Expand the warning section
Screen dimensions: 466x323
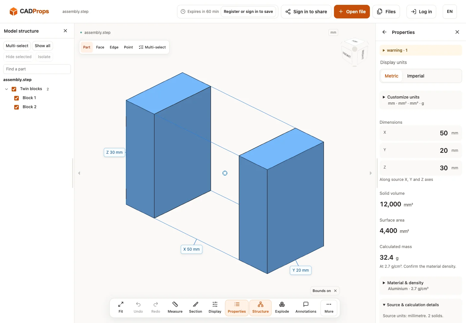[421, 50]
